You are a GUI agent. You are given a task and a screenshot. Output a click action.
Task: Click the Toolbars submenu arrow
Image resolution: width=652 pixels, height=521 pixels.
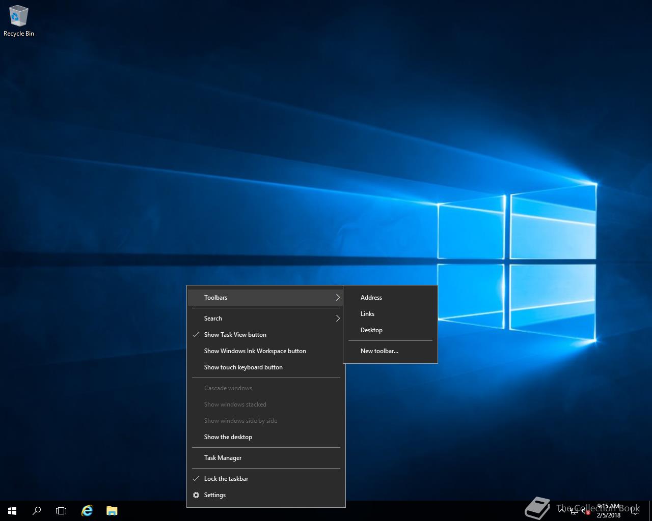coord(337,298)
